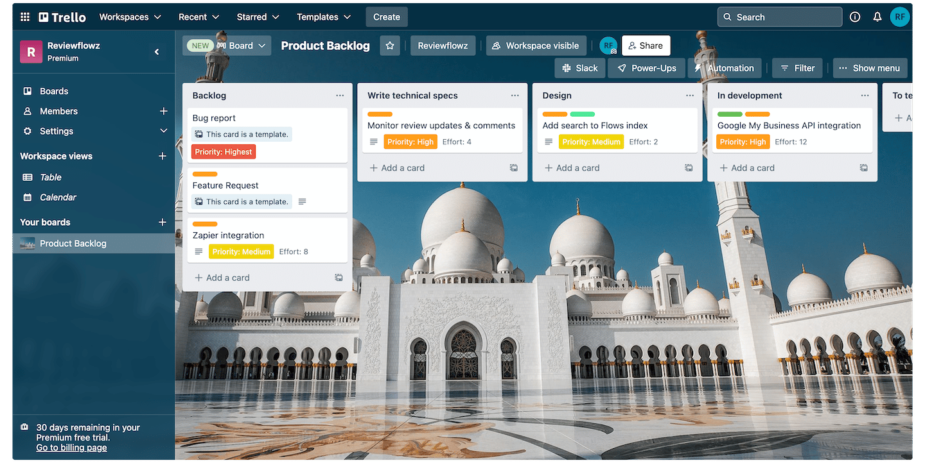925x463 pixels.
Task: Open the Slack power-up button
Action: (580, 68)
